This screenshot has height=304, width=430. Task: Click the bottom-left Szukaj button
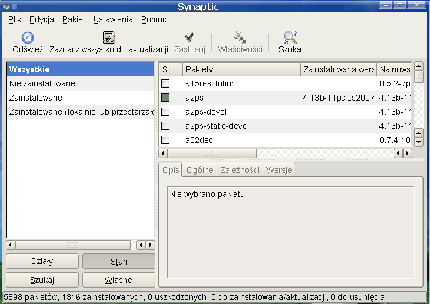(42, 280)
